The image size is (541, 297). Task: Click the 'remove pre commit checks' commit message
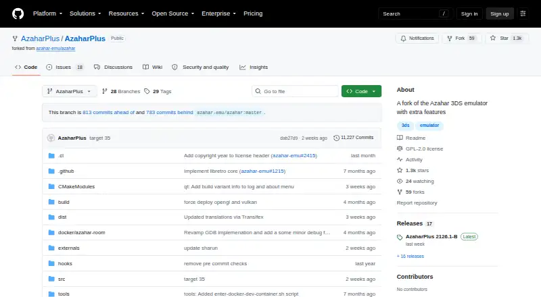(215, 263)
